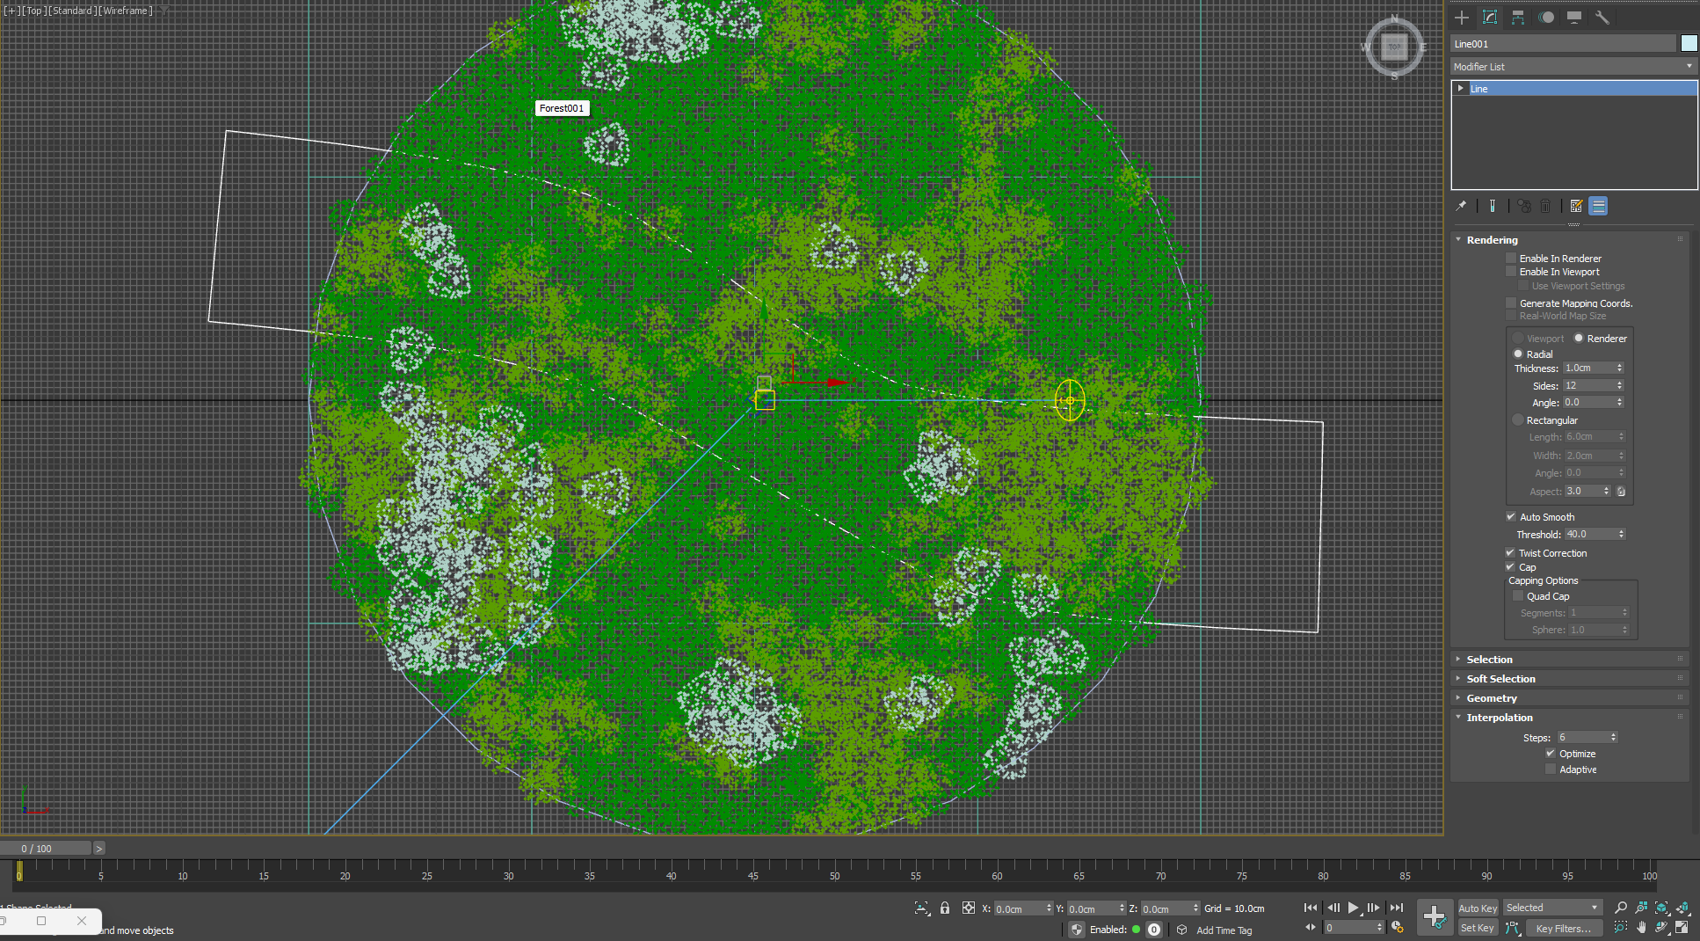This screenshot has width=1700, height=941.
Task: Open the Standard viewport label menu
Action: point(72,11)
